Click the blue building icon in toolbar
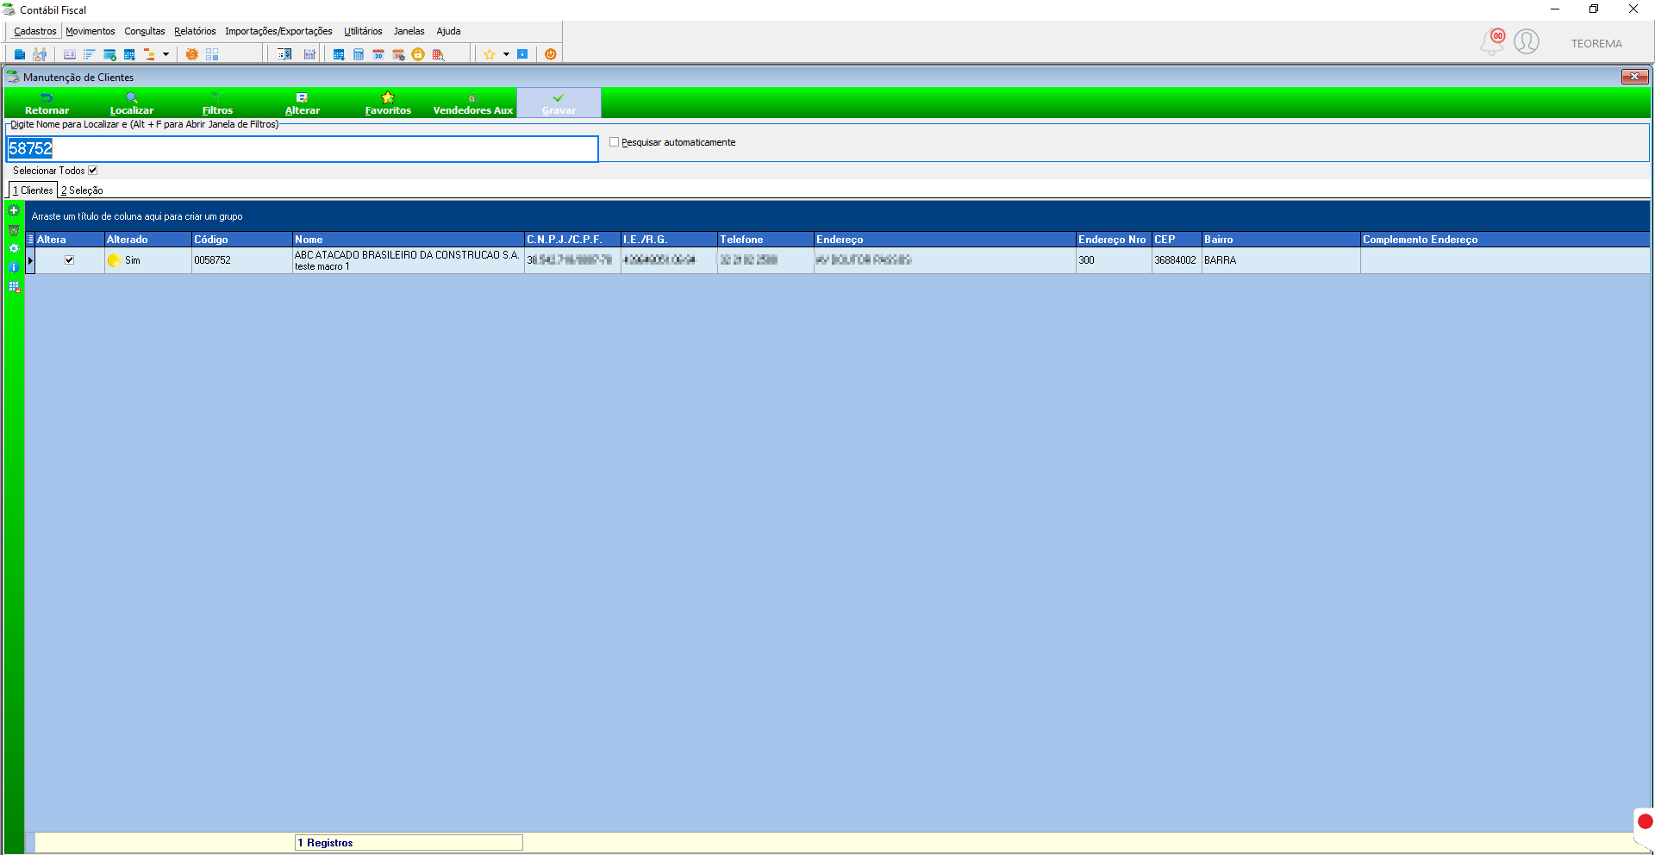1655x855 pixels. pyautogui.click(x=20, y=54)
